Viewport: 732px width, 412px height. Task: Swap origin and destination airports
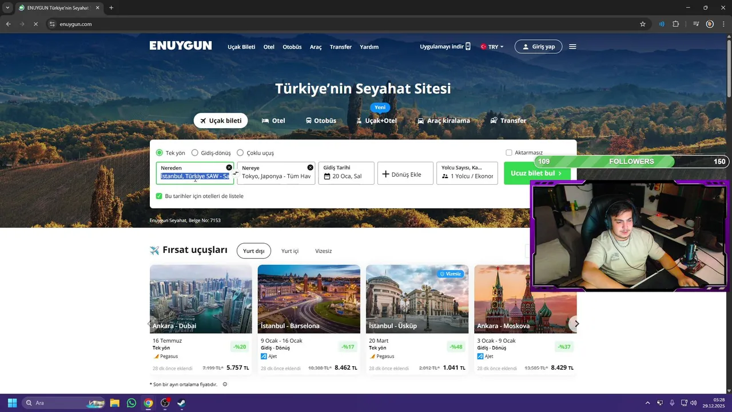tap(236, 173)
